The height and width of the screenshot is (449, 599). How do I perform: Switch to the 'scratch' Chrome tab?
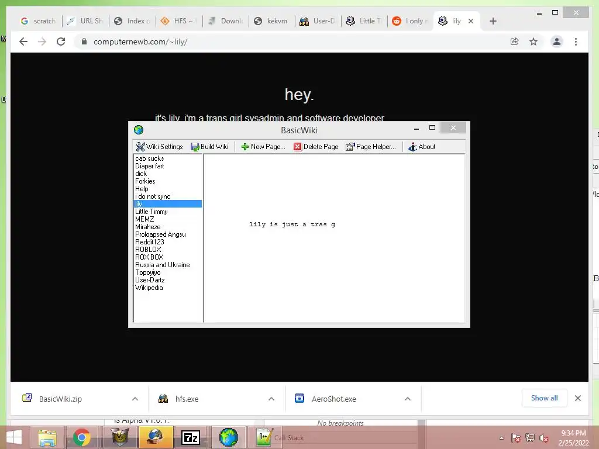click(x=38, y=21)
